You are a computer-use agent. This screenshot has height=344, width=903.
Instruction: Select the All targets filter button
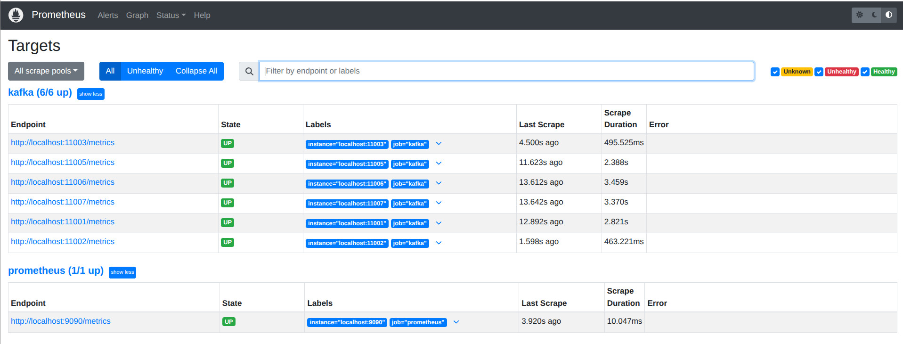pos(110,71)
